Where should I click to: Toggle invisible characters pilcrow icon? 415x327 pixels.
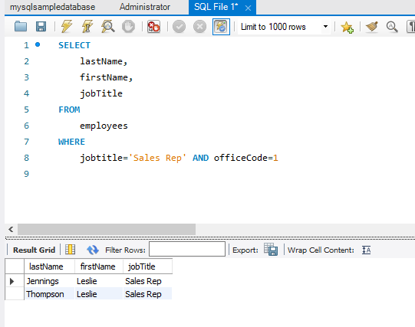point(411,27)
